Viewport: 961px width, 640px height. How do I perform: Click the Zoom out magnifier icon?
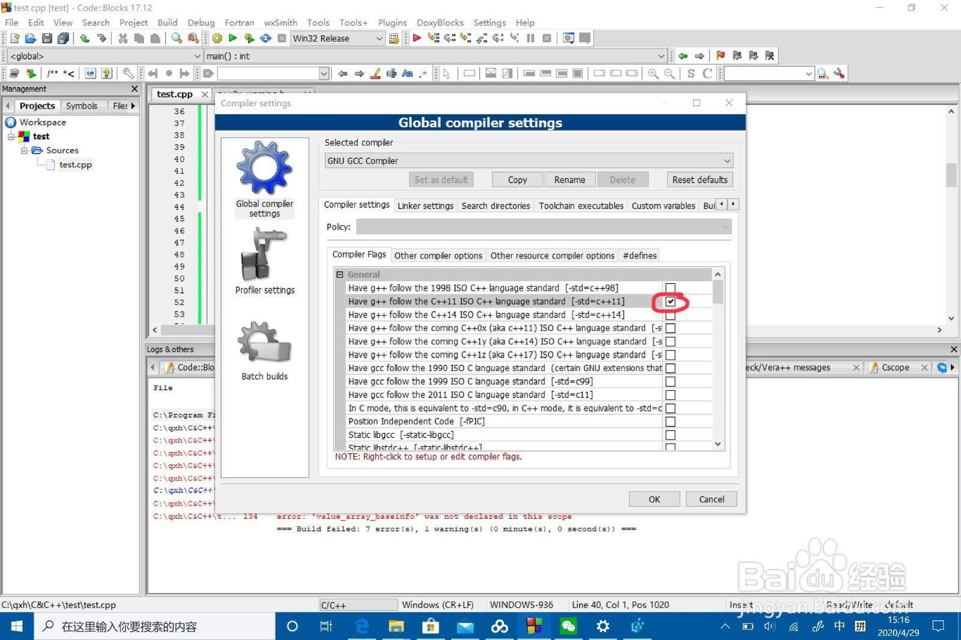point(669,73)
